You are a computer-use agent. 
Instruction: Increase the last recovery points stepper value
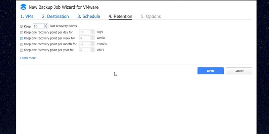point(46,25)
